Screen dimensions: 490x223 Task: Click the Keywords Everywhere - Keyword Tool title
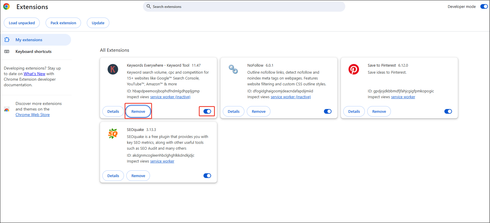click(x=158, y=65)
